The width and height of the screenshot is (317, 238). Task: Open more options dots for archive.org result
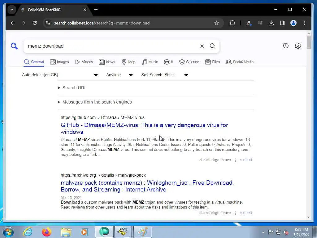pos(235,213)
